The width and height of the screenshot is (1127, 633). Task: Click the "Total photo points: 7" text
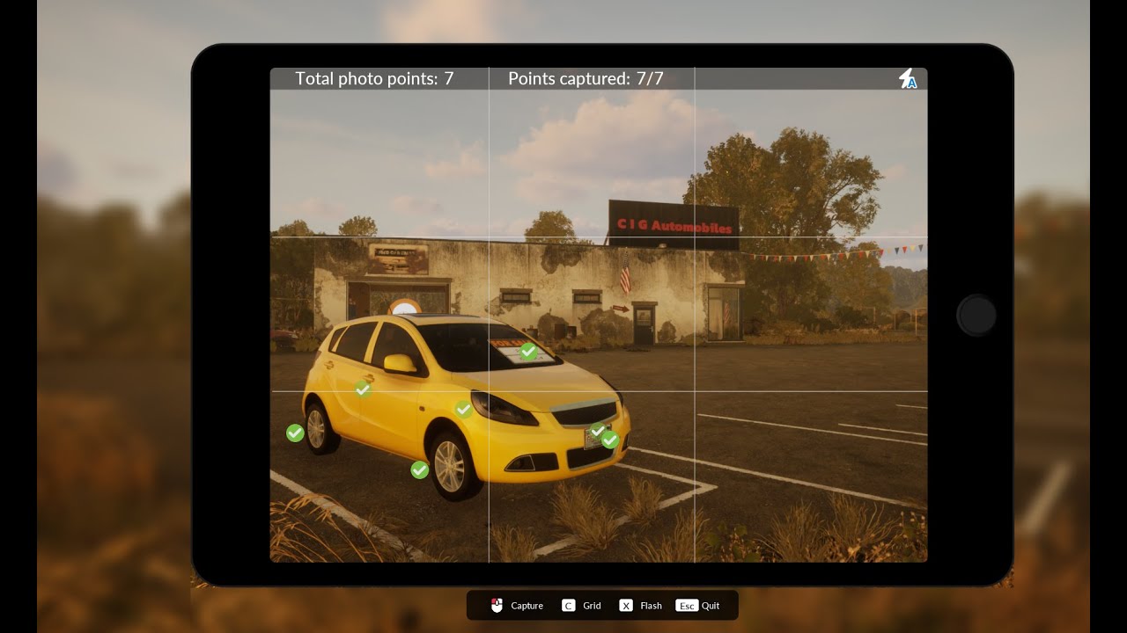coord(374,78)
